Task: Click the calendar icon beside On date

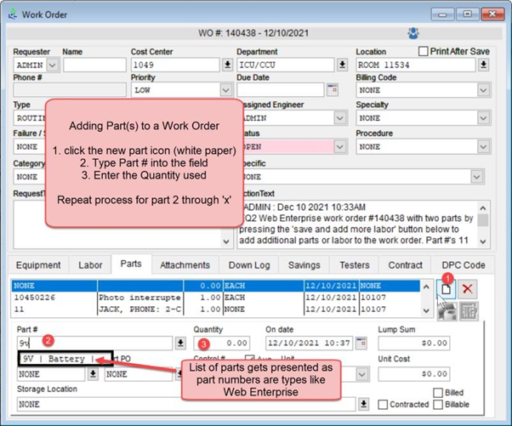Action: pyautogui.click(x=361, y=344)
